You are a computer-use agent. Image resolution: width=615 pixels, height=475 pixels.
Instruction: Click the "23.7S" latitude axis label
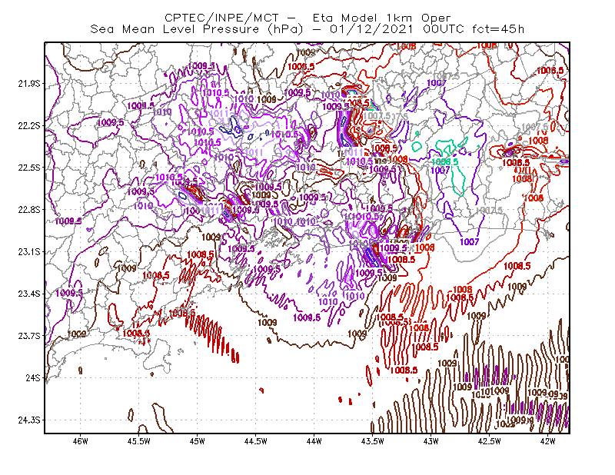[x=29, y=335]
